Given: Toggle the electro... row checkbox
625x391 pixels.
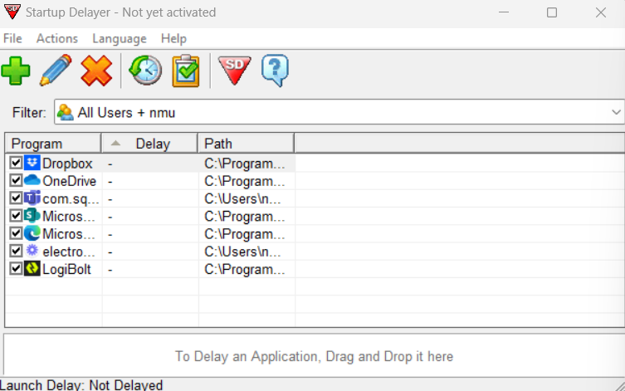Looking at the screenshot, I should pyautogui.click(x=16, y=251).
